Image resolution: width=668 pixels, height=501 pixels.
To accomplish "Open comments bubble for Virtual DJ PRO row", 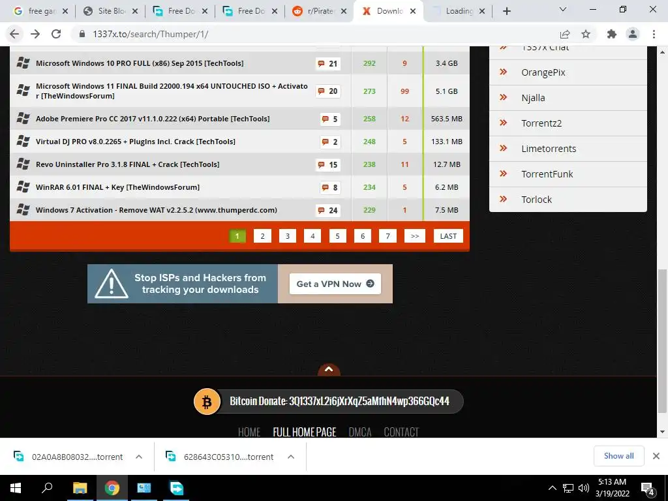I will [330, 142].
